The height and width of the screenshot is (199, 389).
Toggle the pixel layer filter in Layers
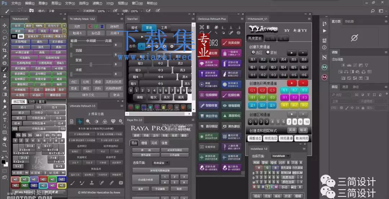(x=357, y=95)
